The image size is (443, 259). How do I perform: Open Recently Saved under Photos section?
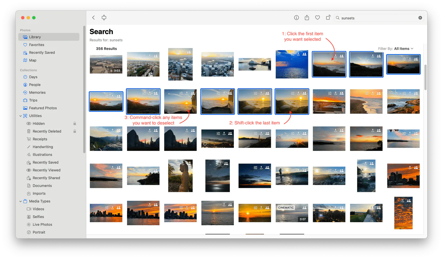tap(49, 53)
